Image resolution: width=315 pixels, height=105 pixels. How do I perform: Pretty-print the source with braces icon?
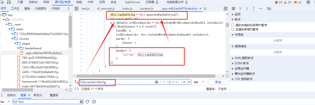tap(76, 89)
